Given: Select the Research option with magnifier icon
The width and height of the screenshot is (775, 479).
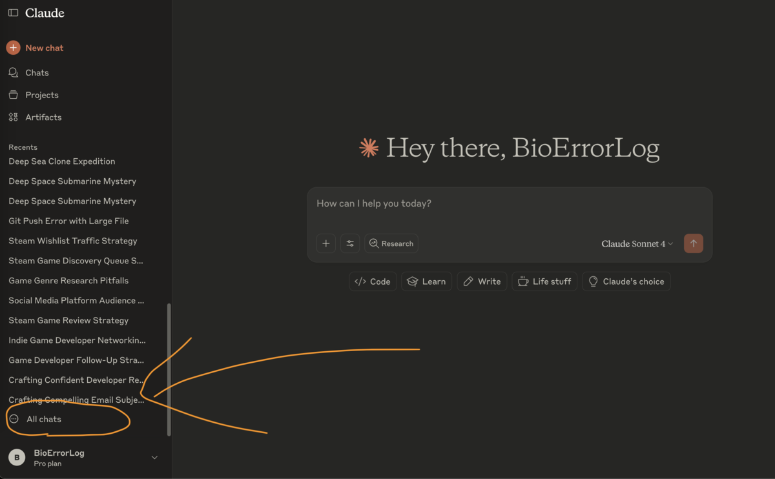Looking at the screenshot, I should click(x=391, y=243).
